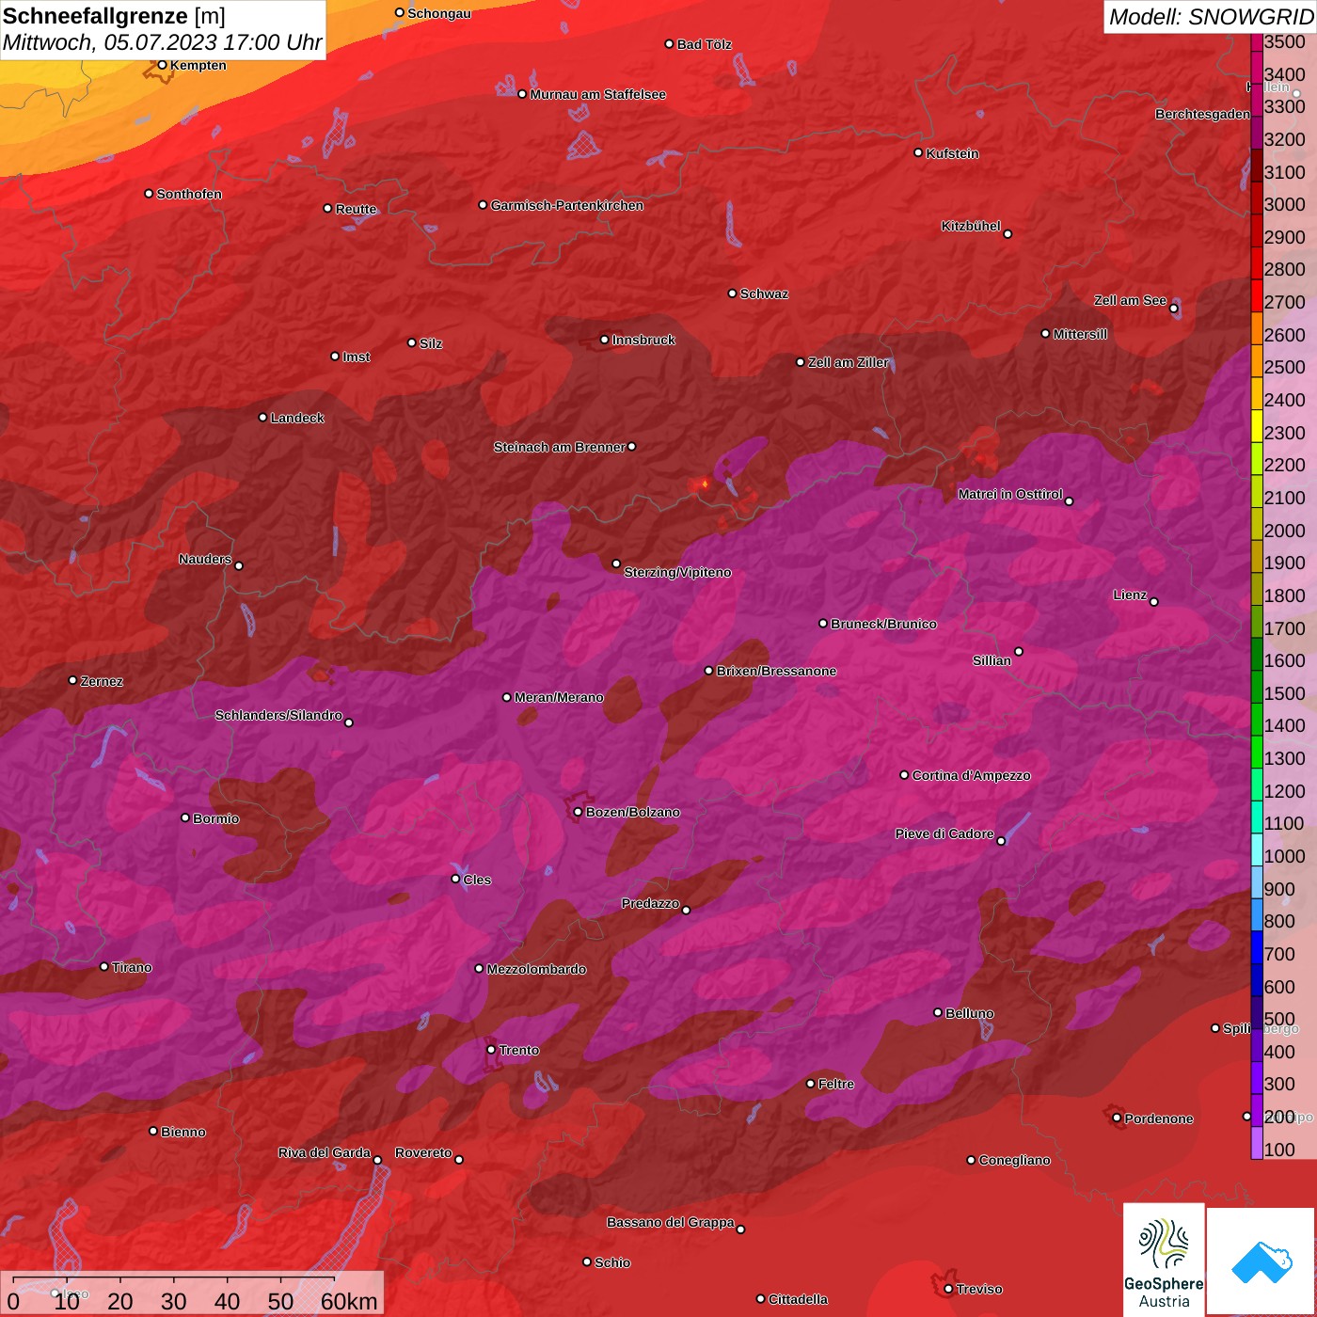Click the Schwaz label
The image size is (1317, 1317).
(x=764, y=294)
